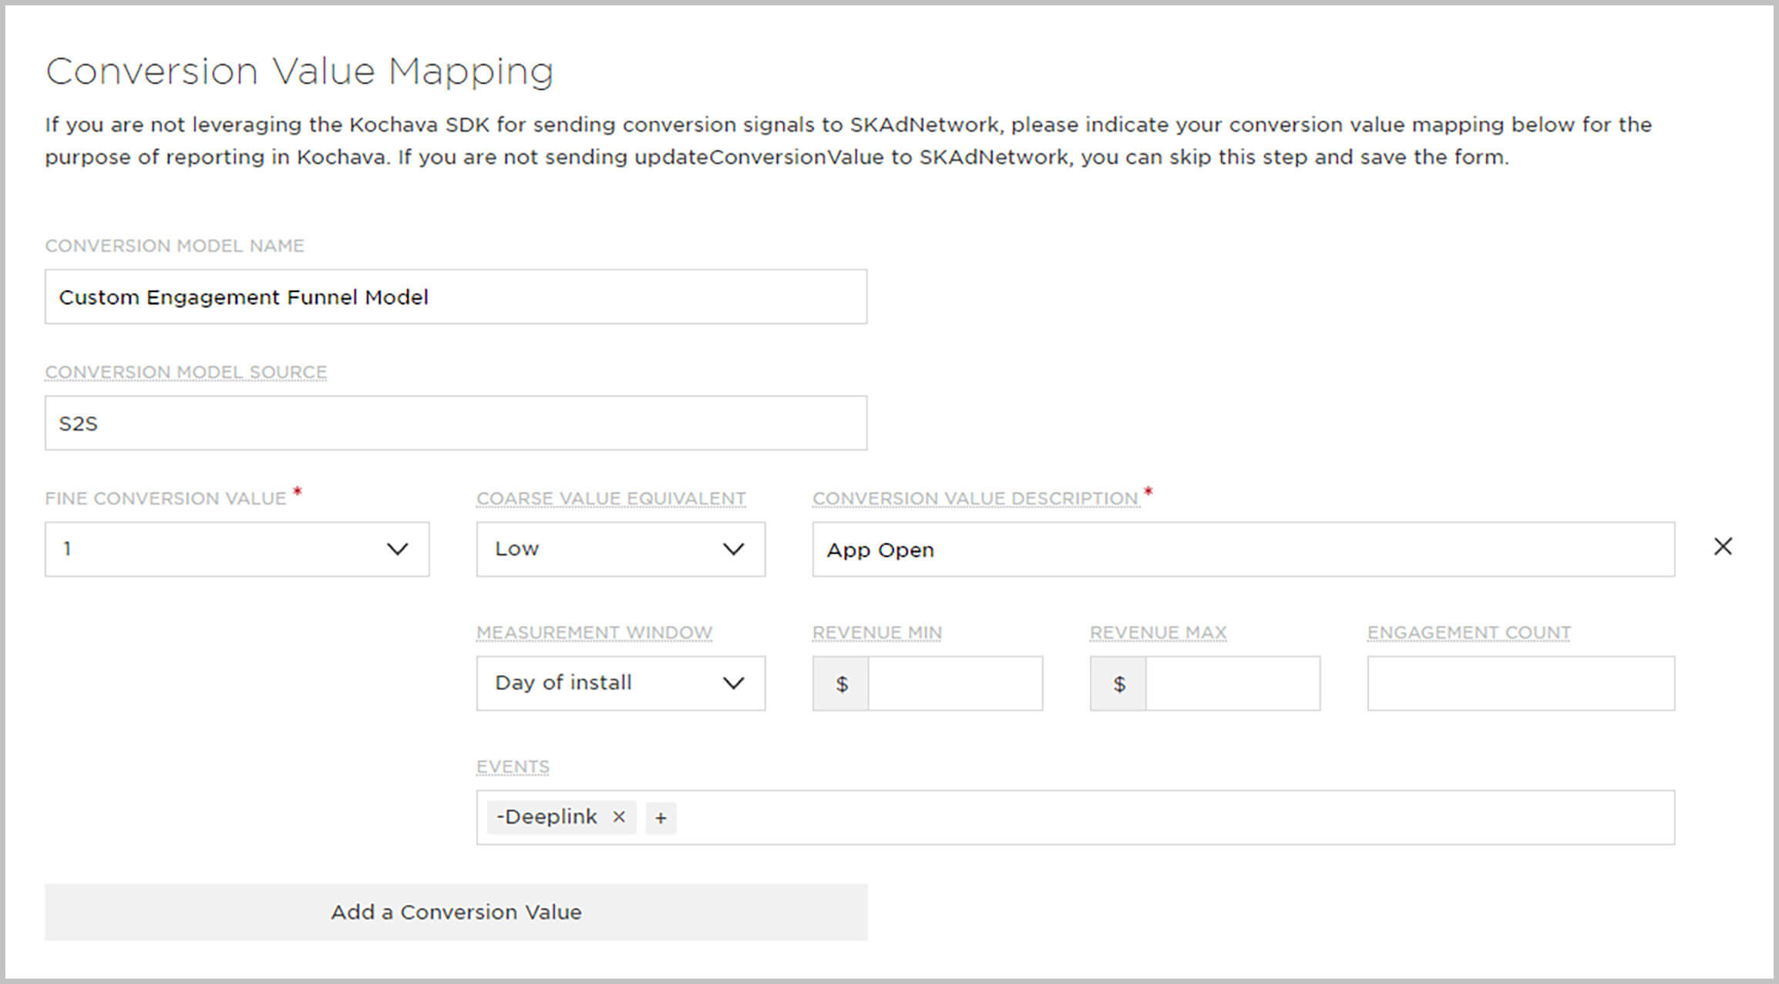Remove the App Open conversion value row
The height and width of the screenshot is (984, 1779).
1723,546
